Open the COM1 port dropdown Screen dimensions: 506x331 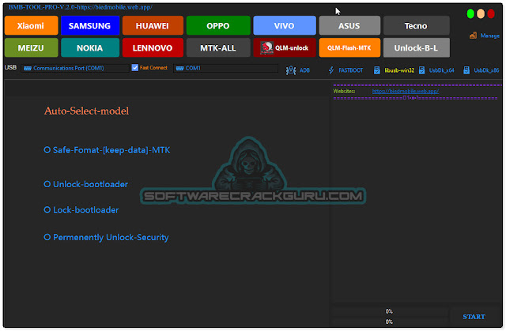pos(225,68)
